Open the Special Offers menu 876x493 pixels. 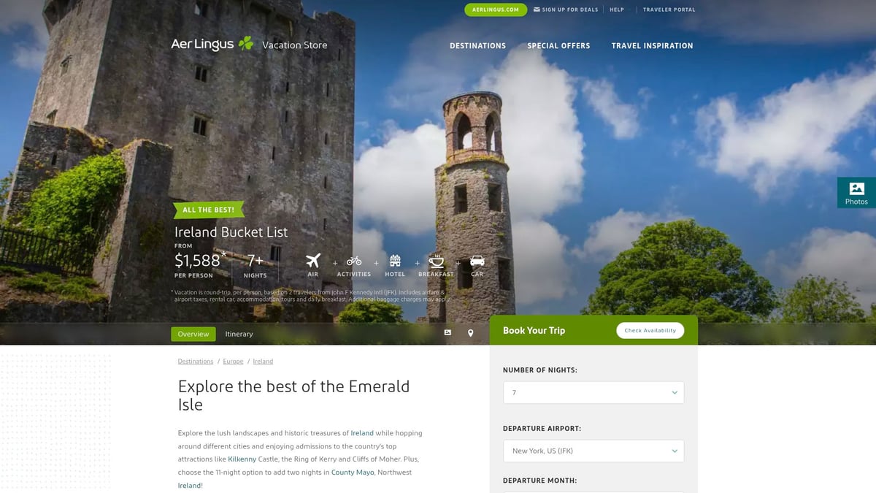[558, 45]
